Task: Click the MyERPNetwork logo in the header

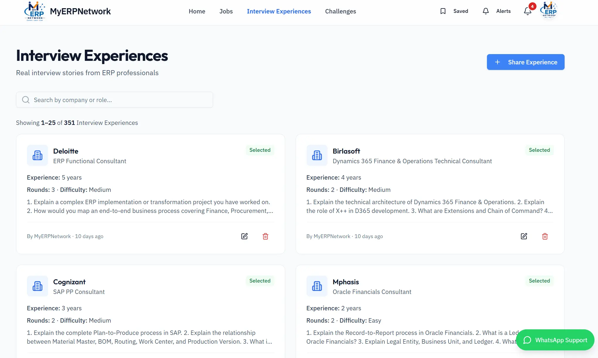Action: tap(35, 11)
